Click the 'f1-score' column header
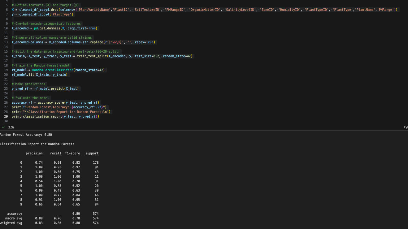The height and width of the screenshot is (229, 408). tap(72, 153)
